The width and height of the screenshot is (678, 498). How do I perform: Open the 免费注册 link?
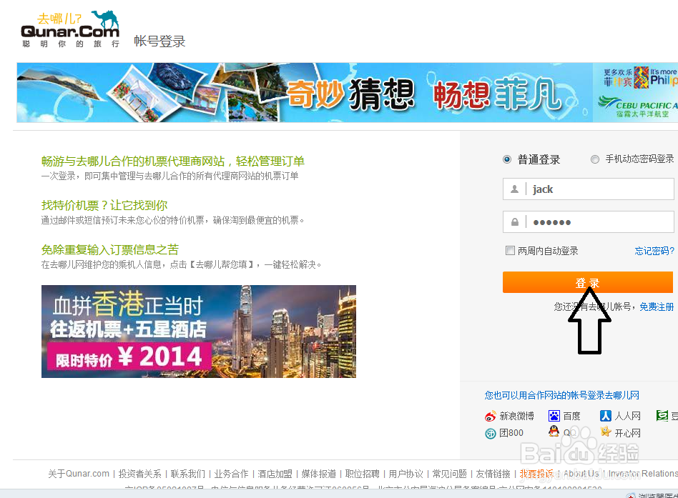point(657,307)
